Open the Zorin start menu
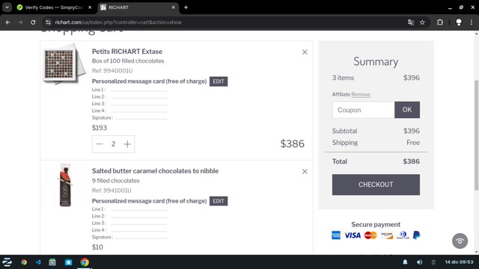Screen dimensions: 479x269 click(x=7, y=262)
